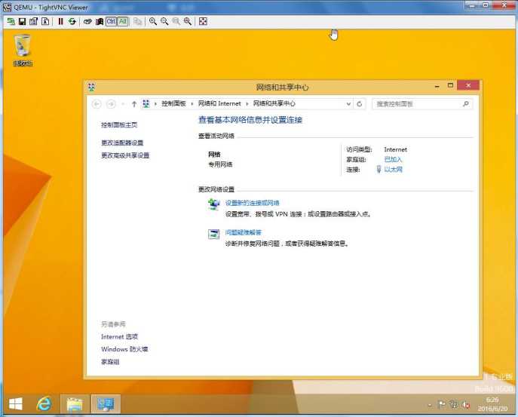Expand the chevron after 控制面板 in breadcrumb
The height and width of the screenshot is (417, 518).
(192, 104)
